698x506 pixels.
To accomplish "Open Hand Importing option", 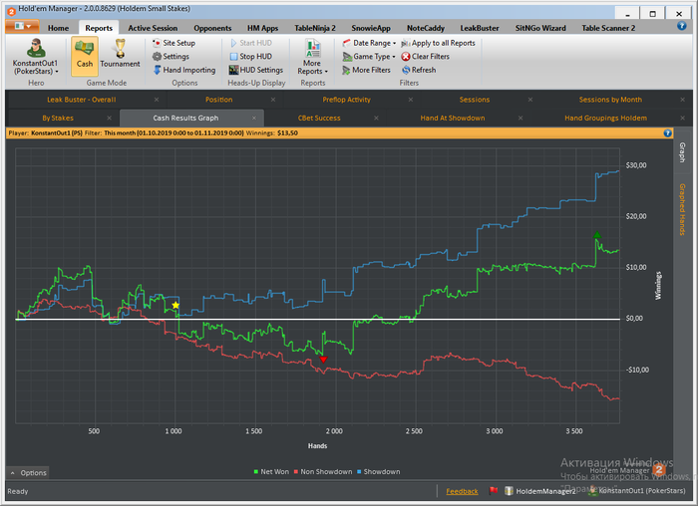I will click(183, 70).
